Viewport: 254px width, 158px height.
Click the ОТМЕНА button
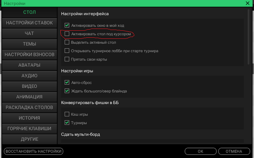pyautogui.click(x=234, y=151)
